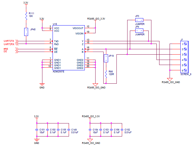Click capacitor C152 0.01uF symbol

pyautogui.click(x=122, y=130)
